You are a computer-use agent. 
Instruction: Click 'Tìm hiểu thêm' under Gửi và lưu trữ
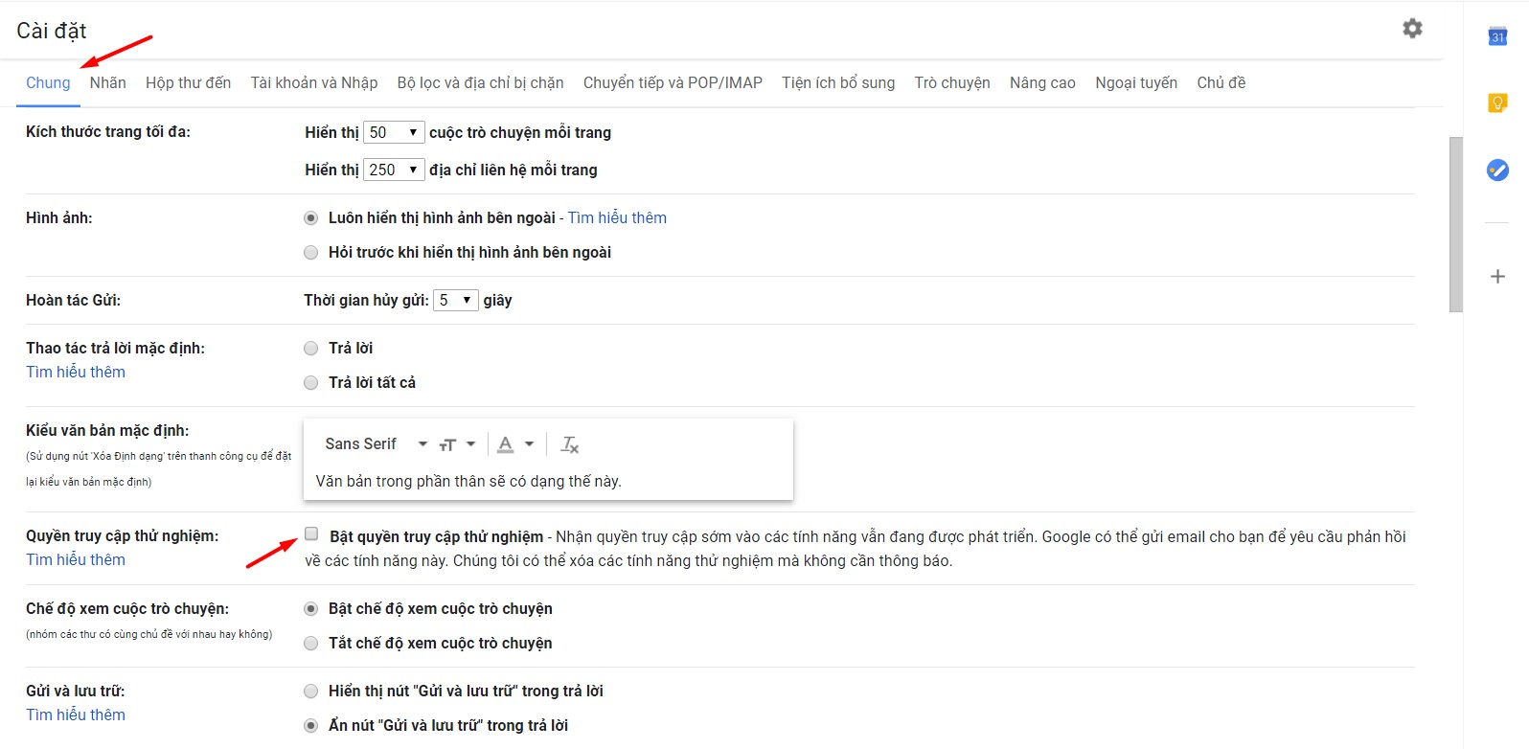(x=76, y=715)
